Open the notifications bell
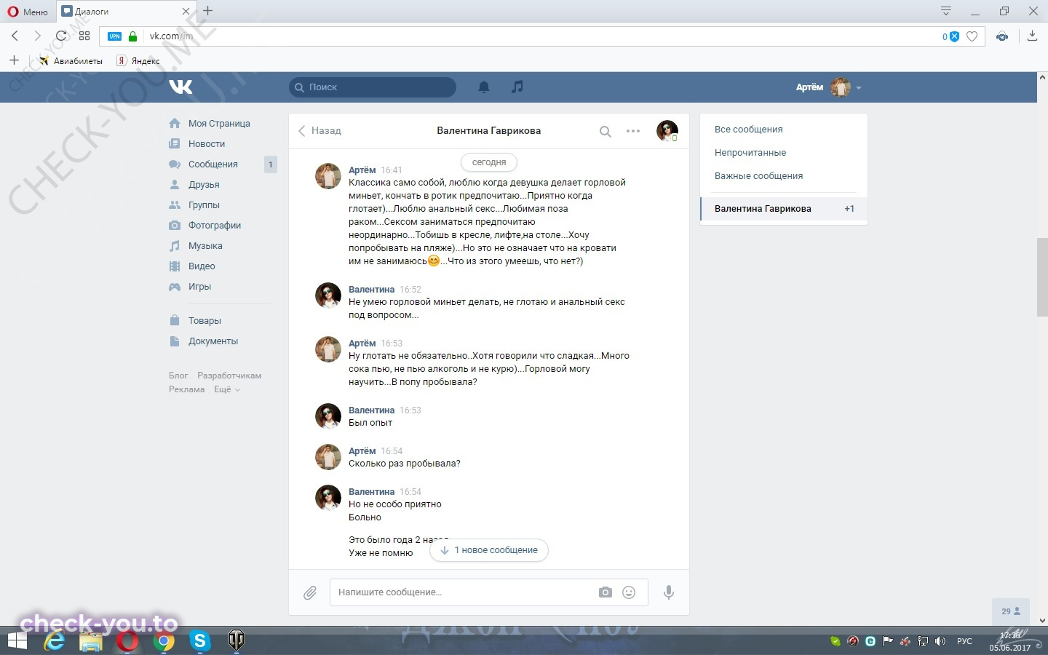1048x655 pixels. pyautogui.click(x=484, y=87)
